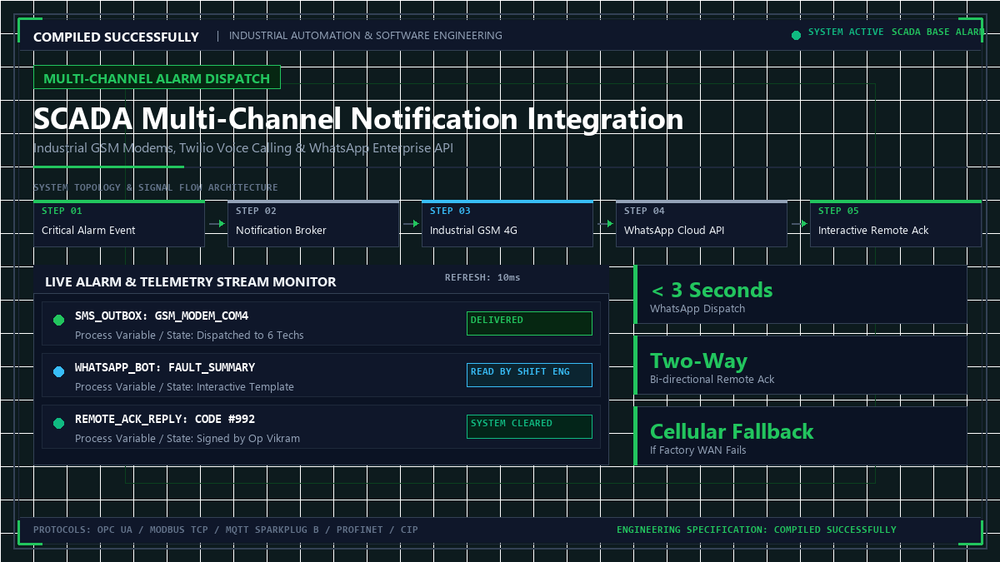This screenshot has height=562, width=1000.
Task: Click 'INDUSTRIAL AUTOMATION & SOFTWARE ENGINEERING' header text
Action: tap(366, 36)
